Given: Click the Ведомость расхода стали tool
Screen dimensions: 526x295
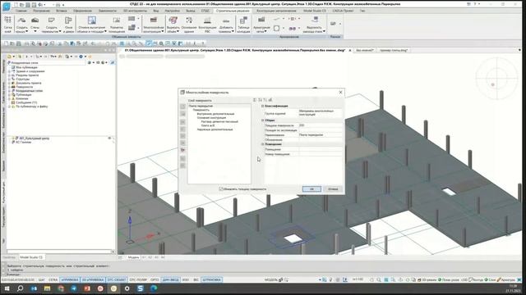Looking at the screenshot, I should (x=314, y=24).
